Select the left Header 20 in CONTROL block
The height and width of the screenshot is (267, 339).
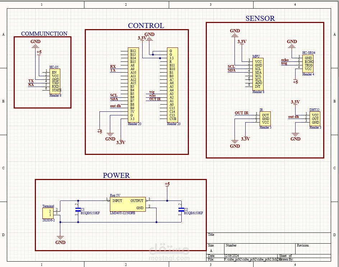(x=133, y=85)
